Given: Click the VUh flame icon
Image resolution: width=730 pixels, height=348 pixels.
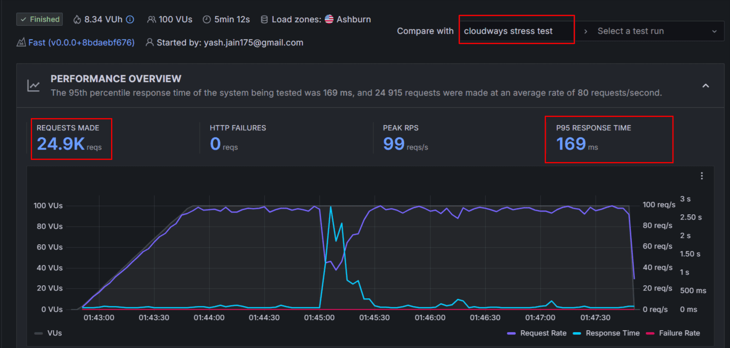Looking at the screenshot, I should point(76,19).
